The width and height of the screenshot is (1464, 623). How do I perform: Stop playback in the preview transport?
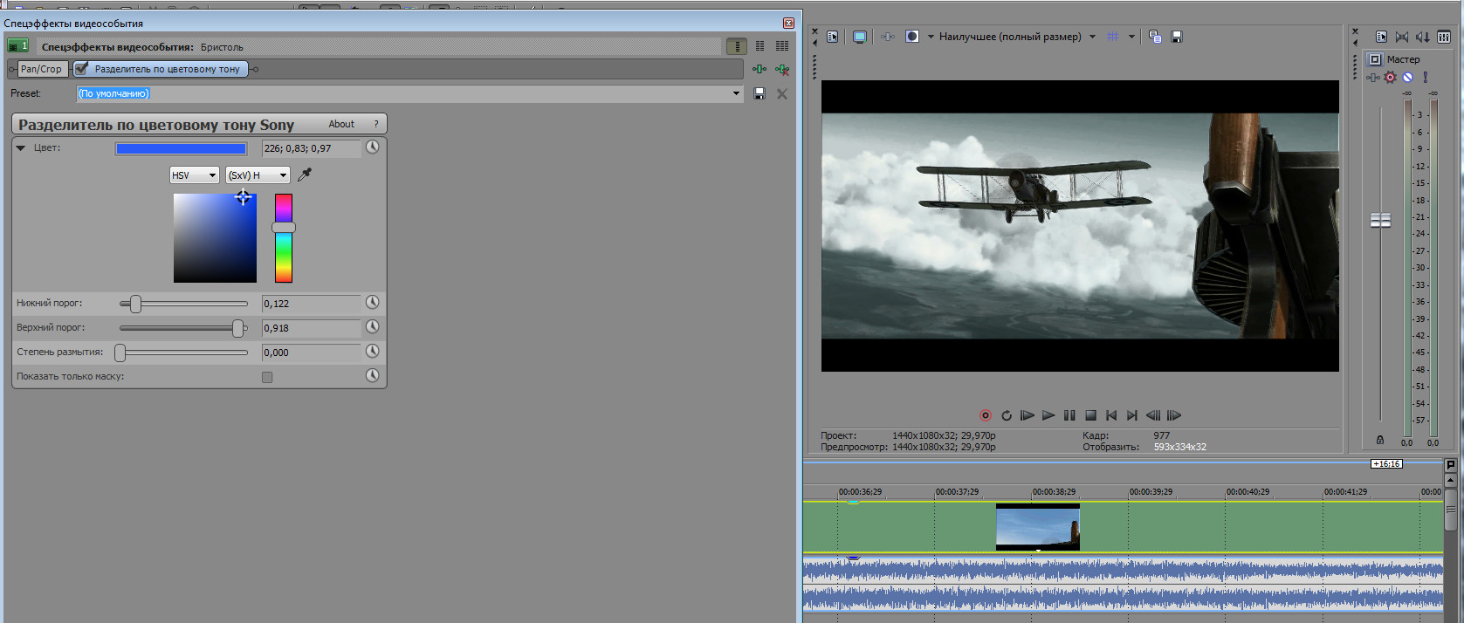(x=1090, y=415)
